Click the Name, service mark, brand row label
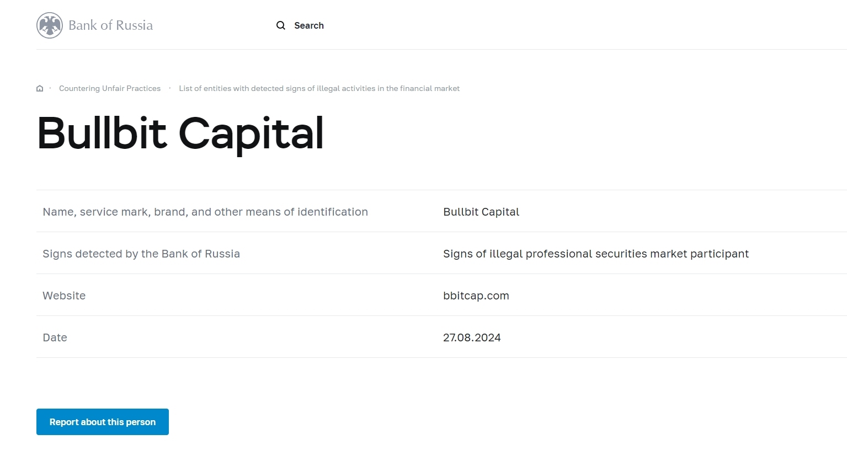The image size is (847, 461). (205, 212)
